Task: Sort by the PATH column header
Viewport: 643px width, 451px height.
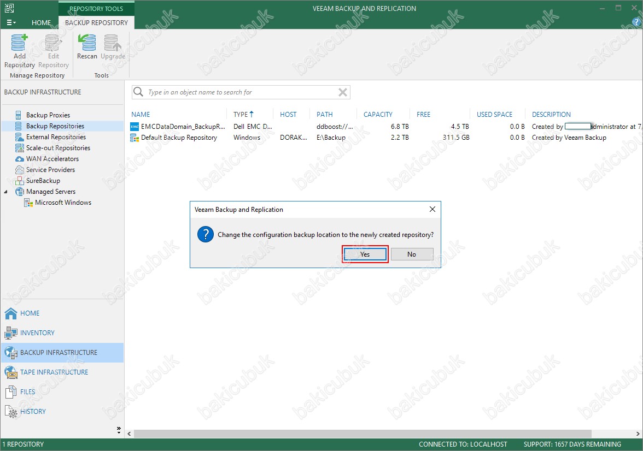Action: point(324,115)
